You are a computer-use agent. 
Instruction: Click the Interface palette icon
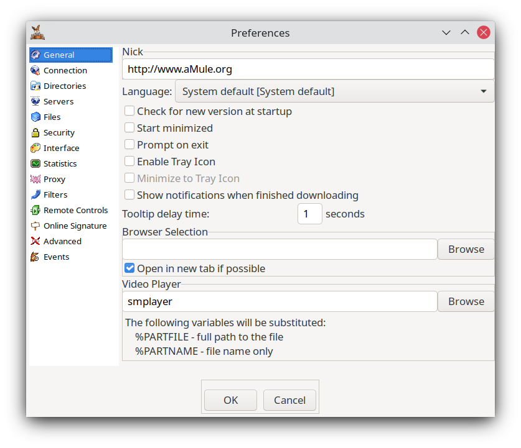[x=35, y=148]
